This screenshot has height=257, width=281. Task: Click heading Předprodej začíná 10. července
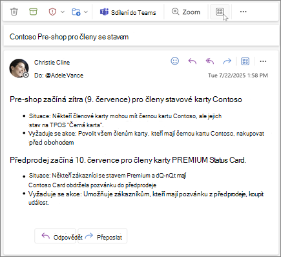[128, 160]
